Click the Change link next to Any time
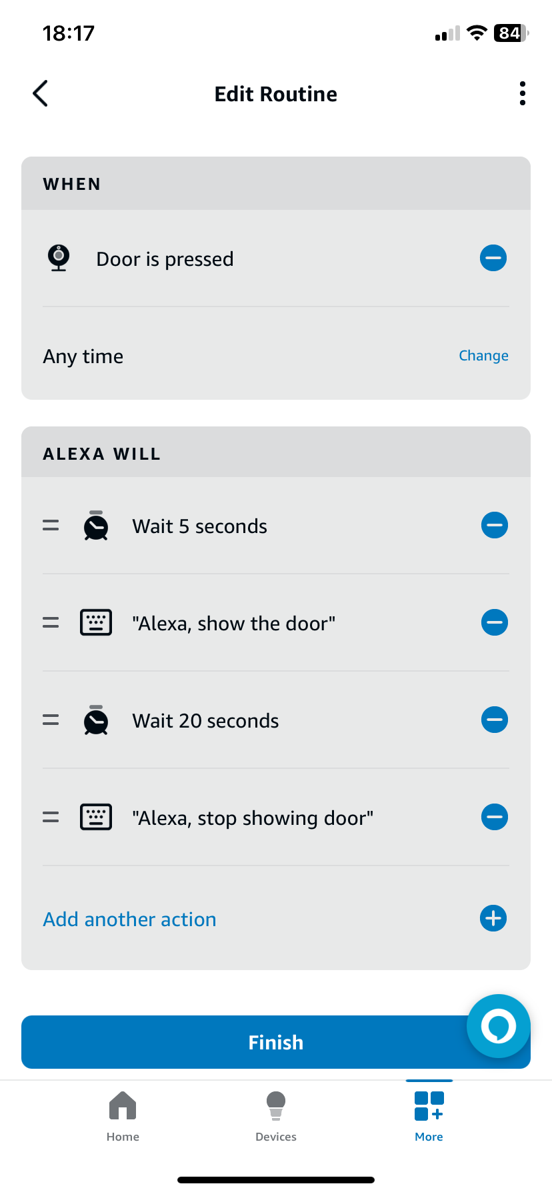The image size is (552, 1194). pyautogui.click(x=483, y=355)
